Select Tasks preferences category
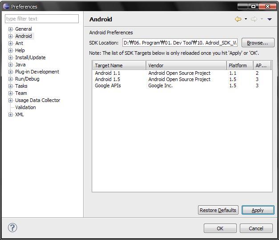279x240 pixels. [x=21, y=86]
